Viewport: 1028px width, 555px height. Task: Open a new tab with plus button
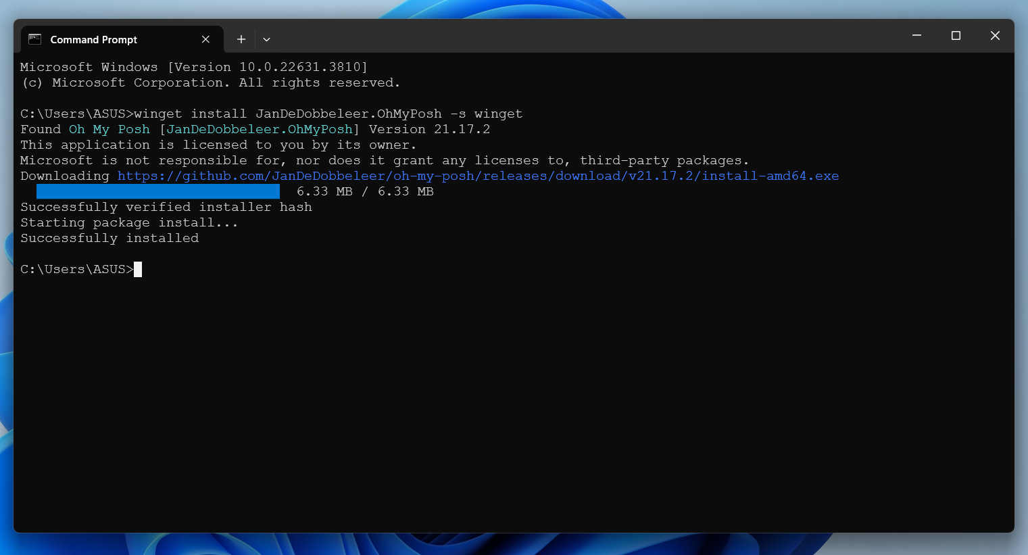click(241, 39)
